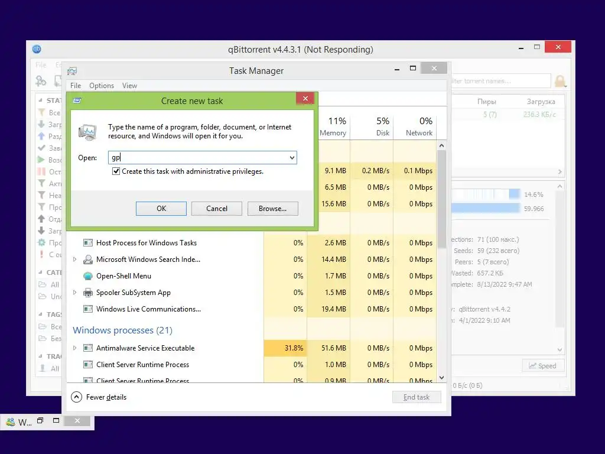This screenshot has height=454, width=605.
Task: Collapse view with Fewer details
Action: (x=99, y=397)
